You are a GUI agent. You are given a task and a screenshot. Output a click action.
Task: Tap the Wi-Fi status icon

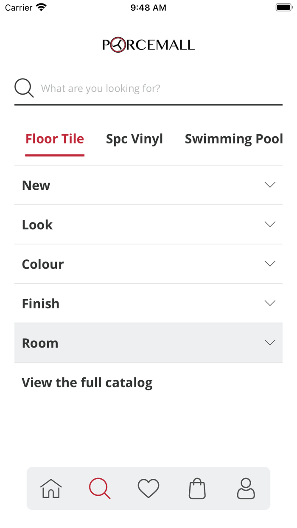(41, 7)
